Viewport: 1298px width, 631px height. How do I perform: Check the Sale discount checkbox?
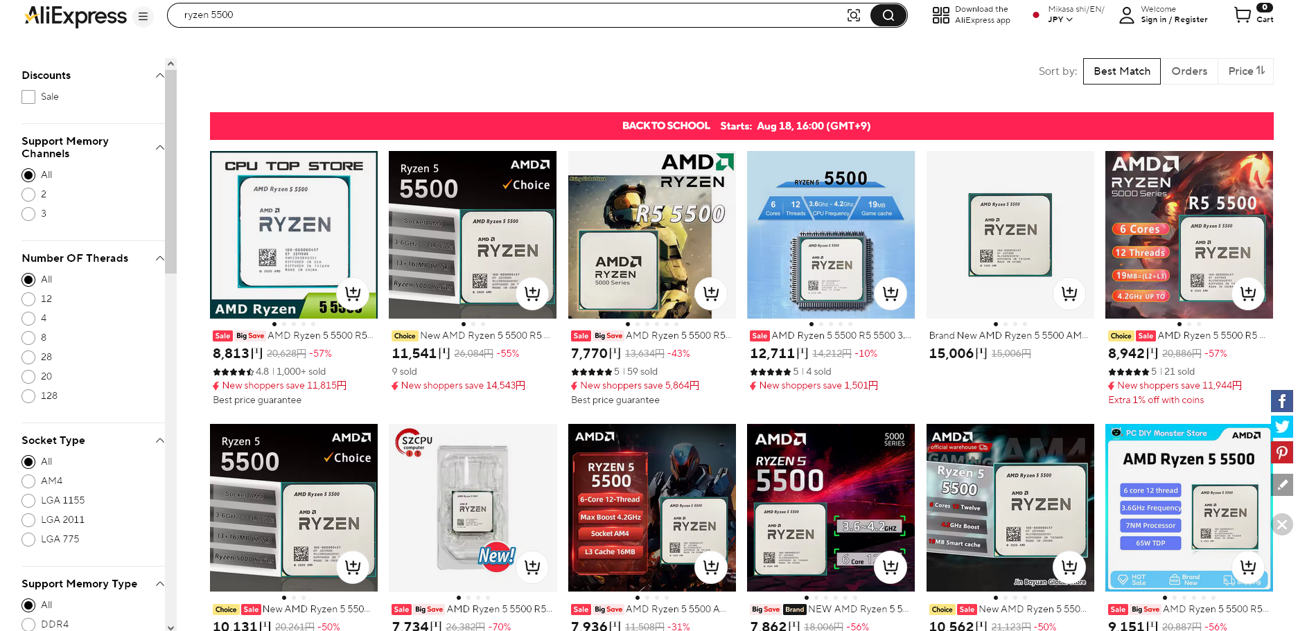pyautogui.click(x=28, y=97)
